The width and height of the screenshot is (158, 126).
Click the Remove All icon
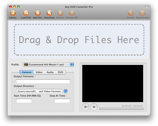(x=72, y=13)
